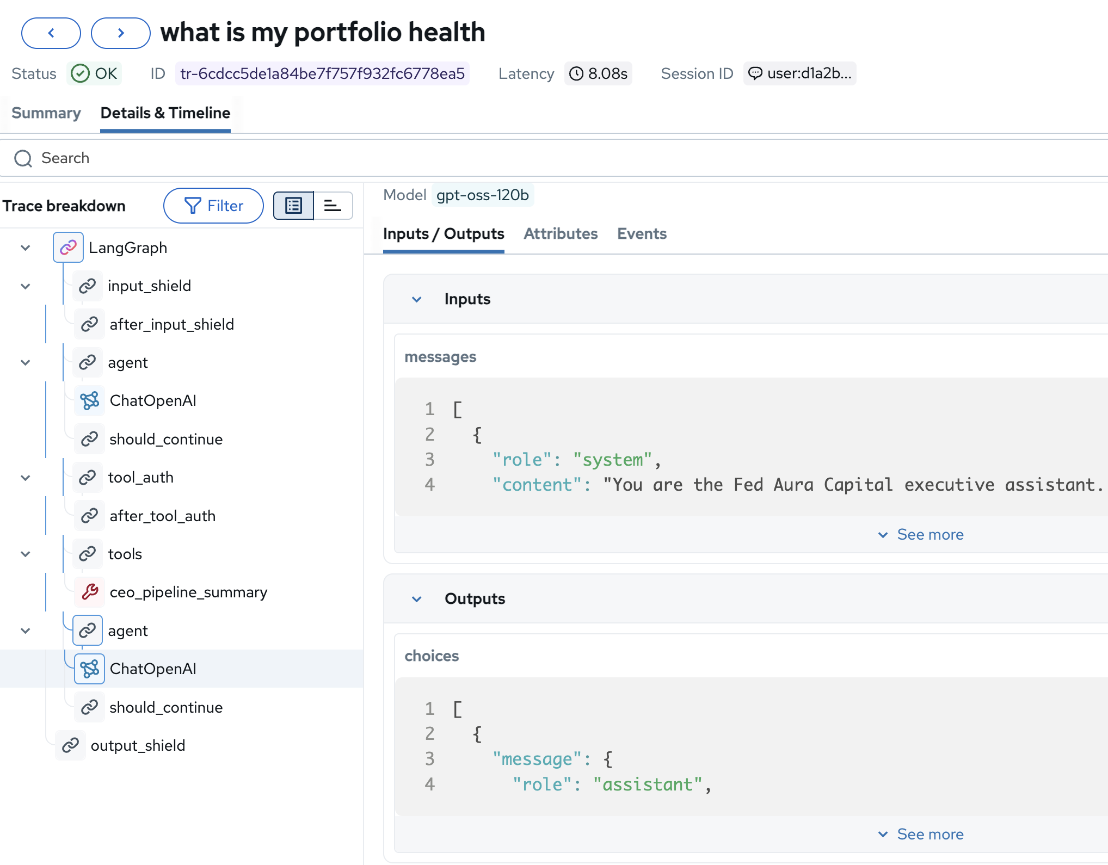The width and height of the screenshot is (1108, 865).
Task: Click the tool_auth span icon
Action: (x=88, y=478)
